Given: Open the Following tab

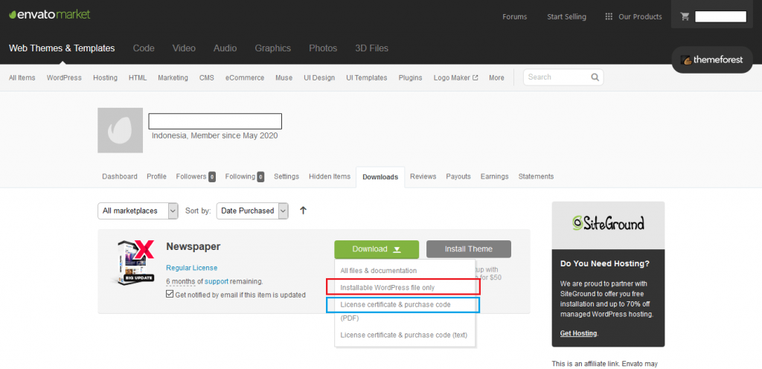Looking at the screenshot, I should click(244, 176).
